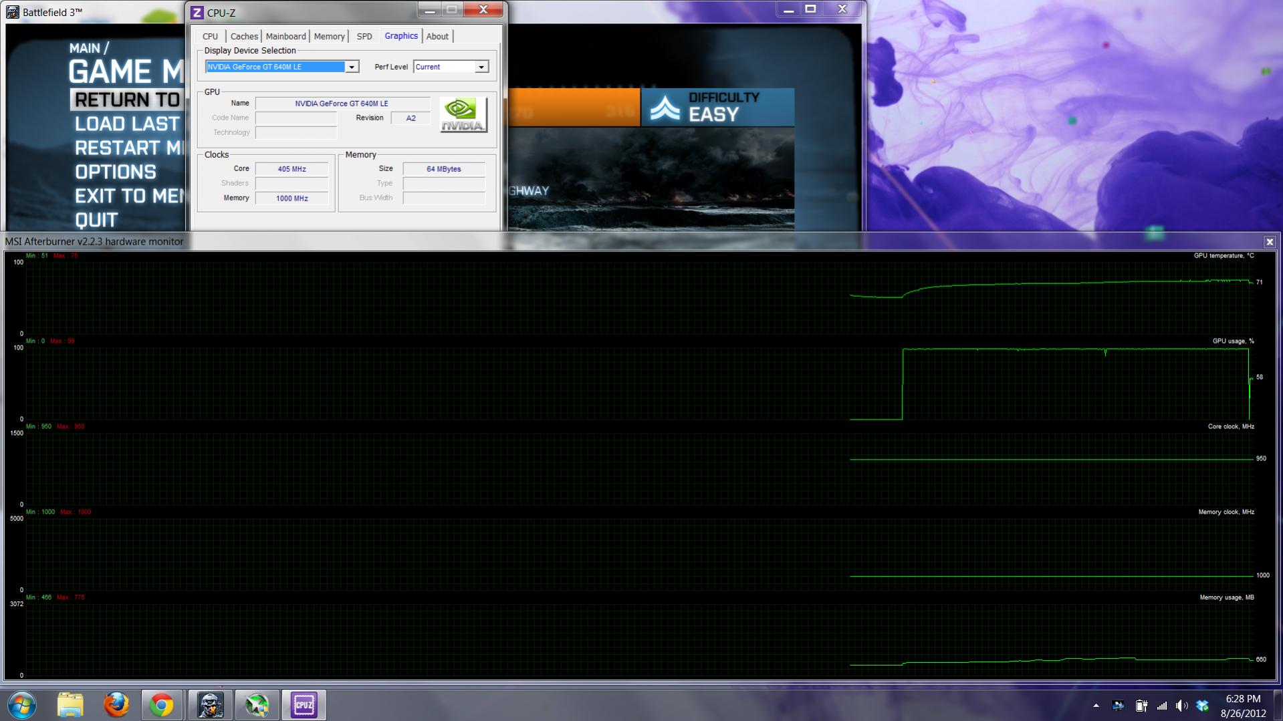Open the About tab
Image resolution: width=1283 pixels, height=721 pixels.
(x=437, y=37)
